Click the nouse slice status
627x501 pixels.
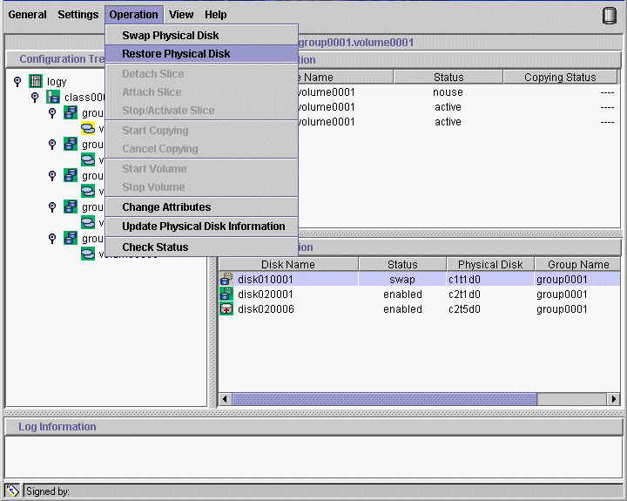click(x=448, y=92)
